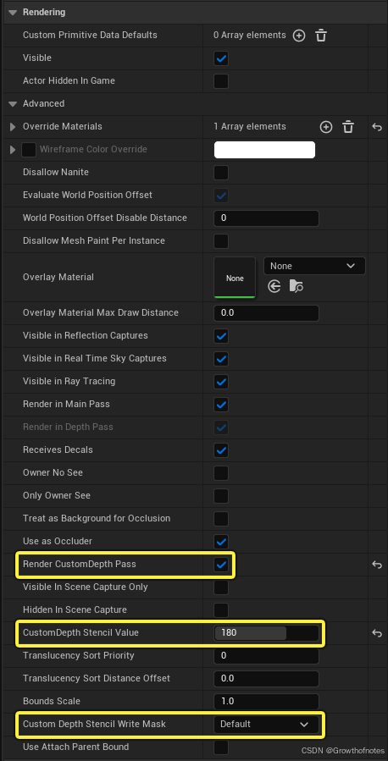
Task: Click the '0 Array elements' text
Action: pyautogui.click(x=250, y=35)
